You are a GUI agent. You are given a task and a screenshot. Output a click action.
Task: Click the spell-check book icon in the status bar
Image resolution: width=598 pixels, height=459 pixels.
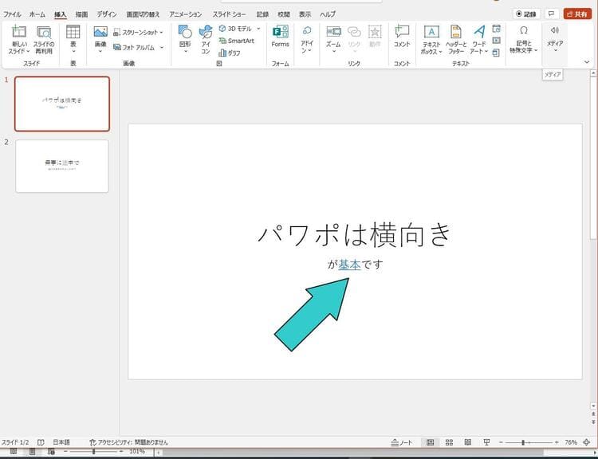41,442
